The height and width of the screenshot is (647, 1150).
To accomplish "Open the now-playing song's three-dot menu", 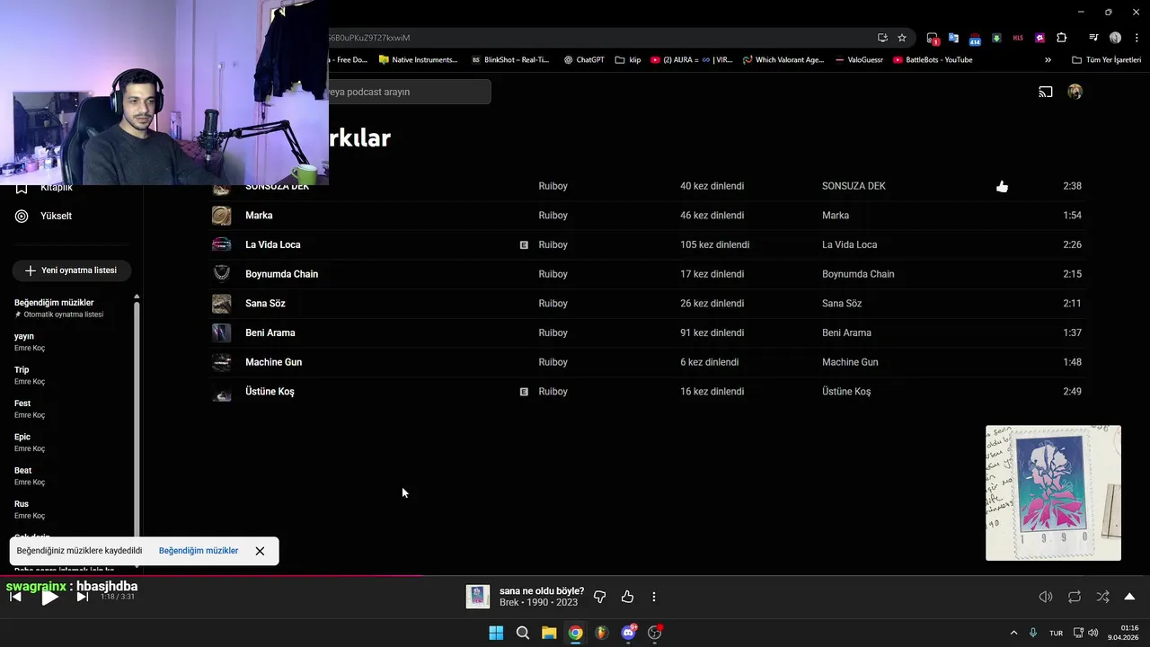I will [x=654, y=597].
